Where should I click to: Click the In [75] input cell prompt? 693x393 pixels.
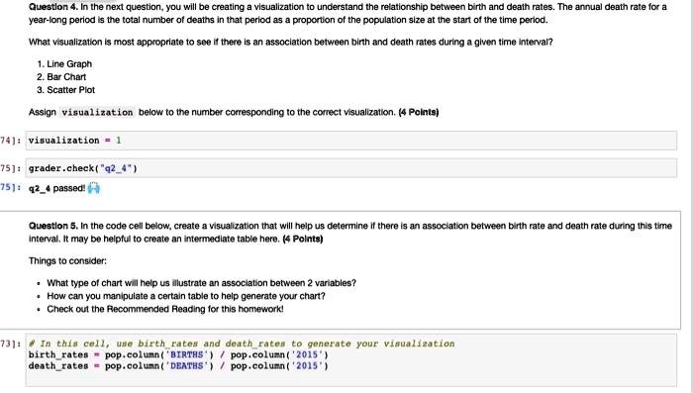tap(11, 168)
